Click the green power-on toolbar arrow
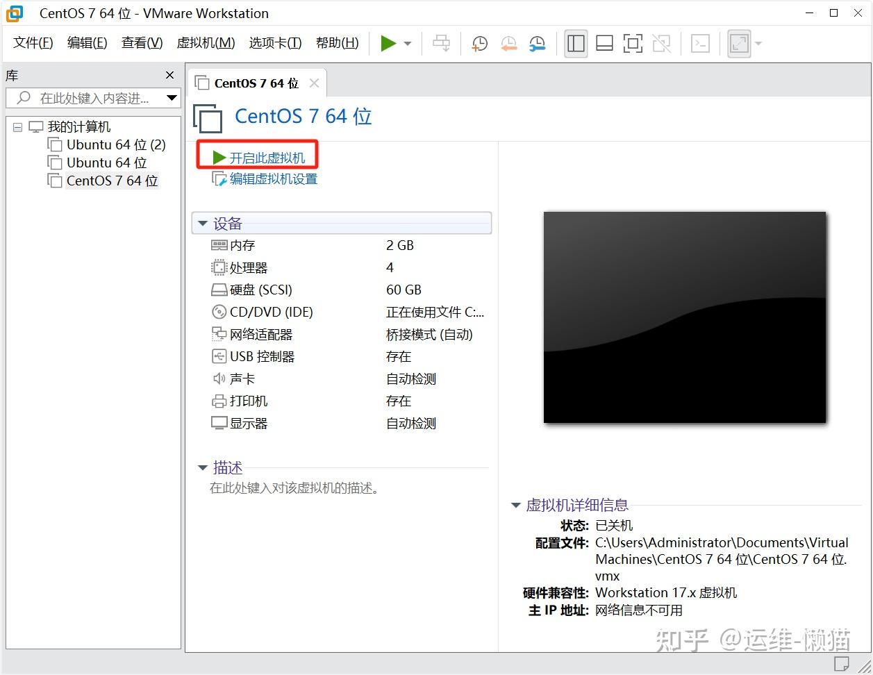The height and width of the screenshot is (675, 873). click(388, 44)
